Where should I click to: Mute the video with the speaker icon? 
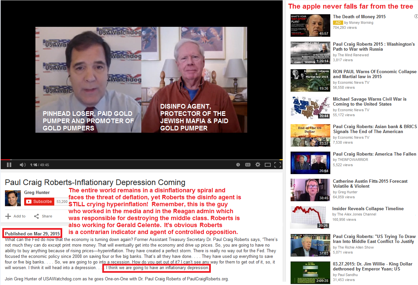point(23,165)
